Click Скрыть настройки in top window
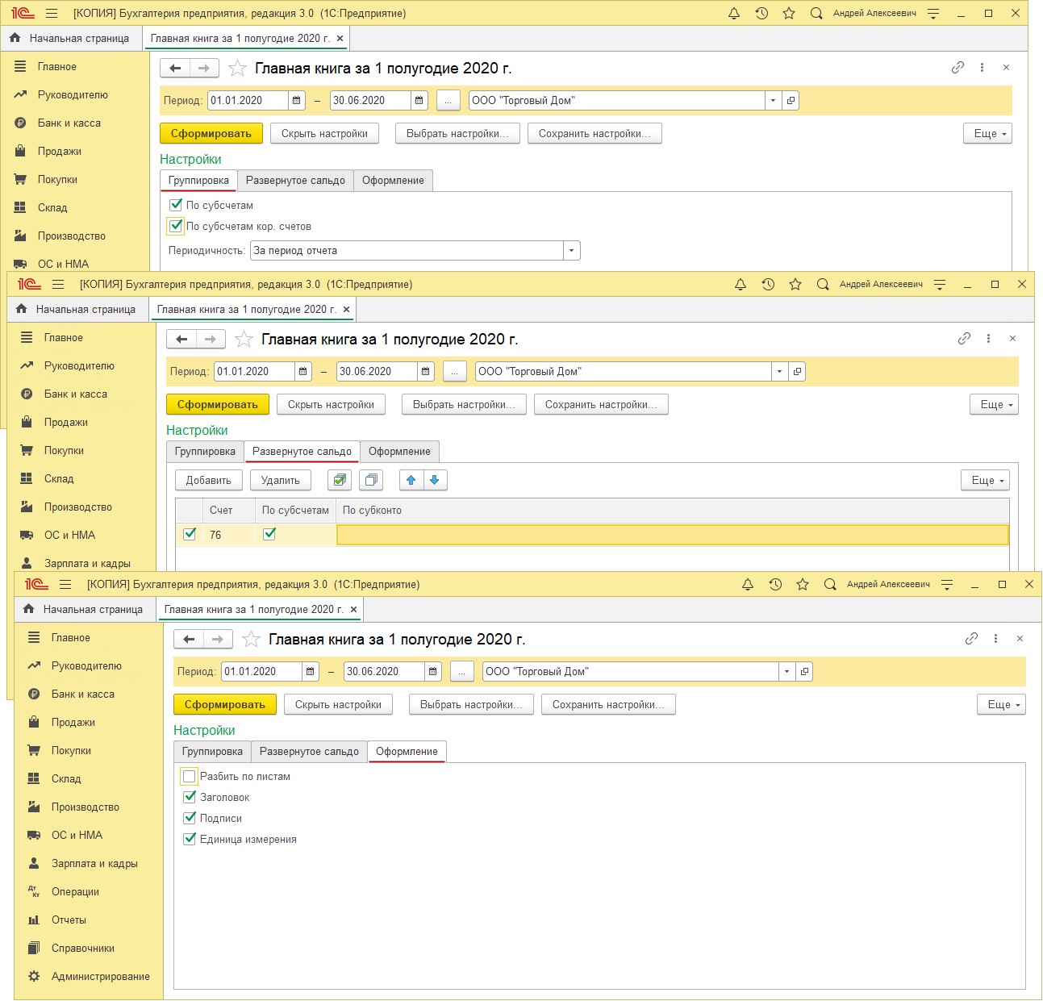The width and height of the screenshot is (1043, 1001). 324,134
